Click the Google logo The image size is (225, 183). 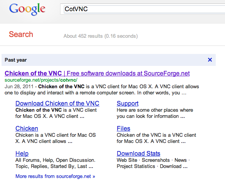(x=27, y=9)
